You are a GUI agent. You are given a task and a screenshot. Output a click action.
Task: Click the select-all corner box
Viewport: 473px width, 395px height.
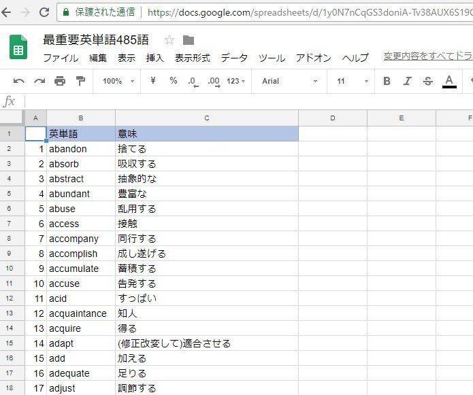point(12,118)
